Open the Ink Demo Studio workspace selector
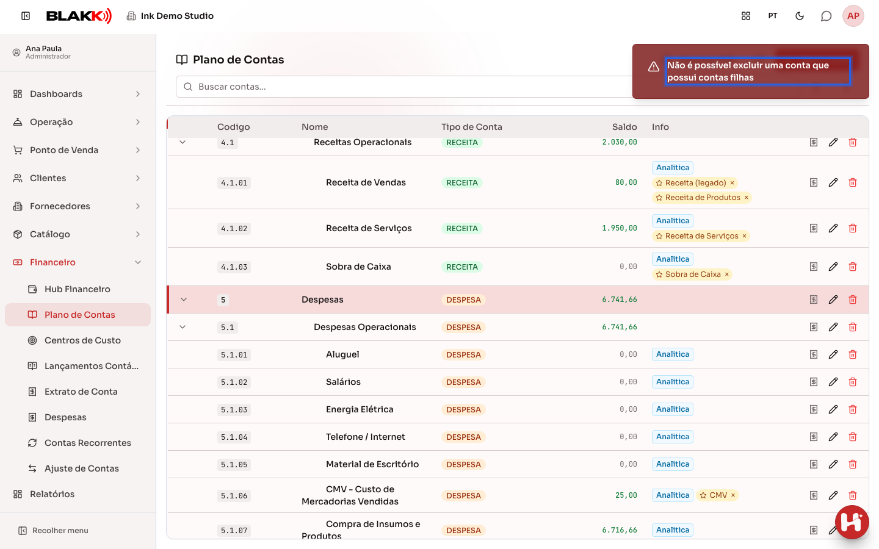 (170, 16)
